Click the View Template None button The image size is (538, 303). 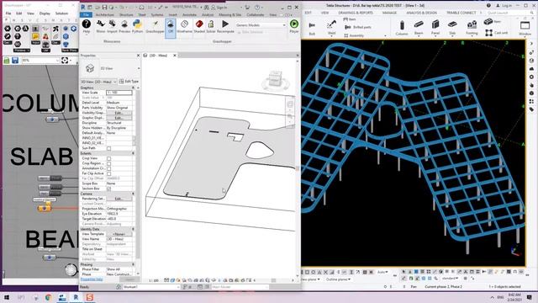tap(119, 234)
